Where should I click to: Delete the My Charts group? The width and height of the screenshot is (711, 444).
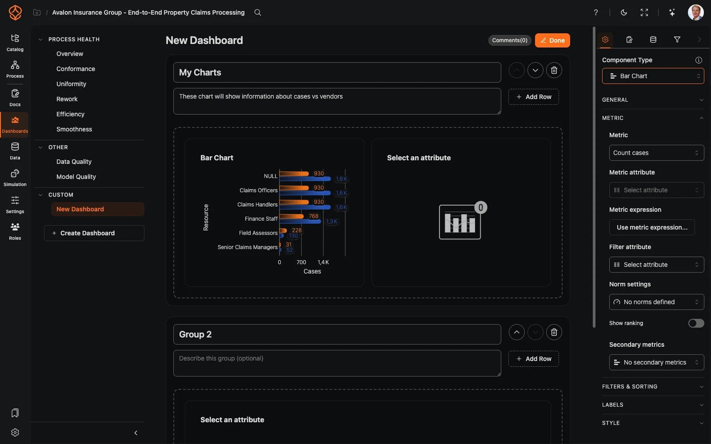(x=554, y=70)
